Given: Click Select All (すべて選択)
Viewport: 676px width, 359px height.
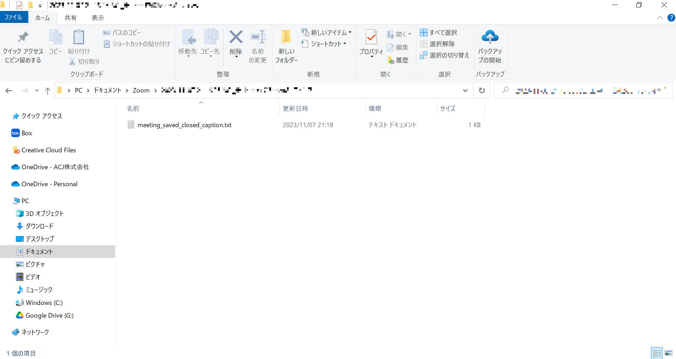Looking at the screenshot, I should click(x=439, y=33).
